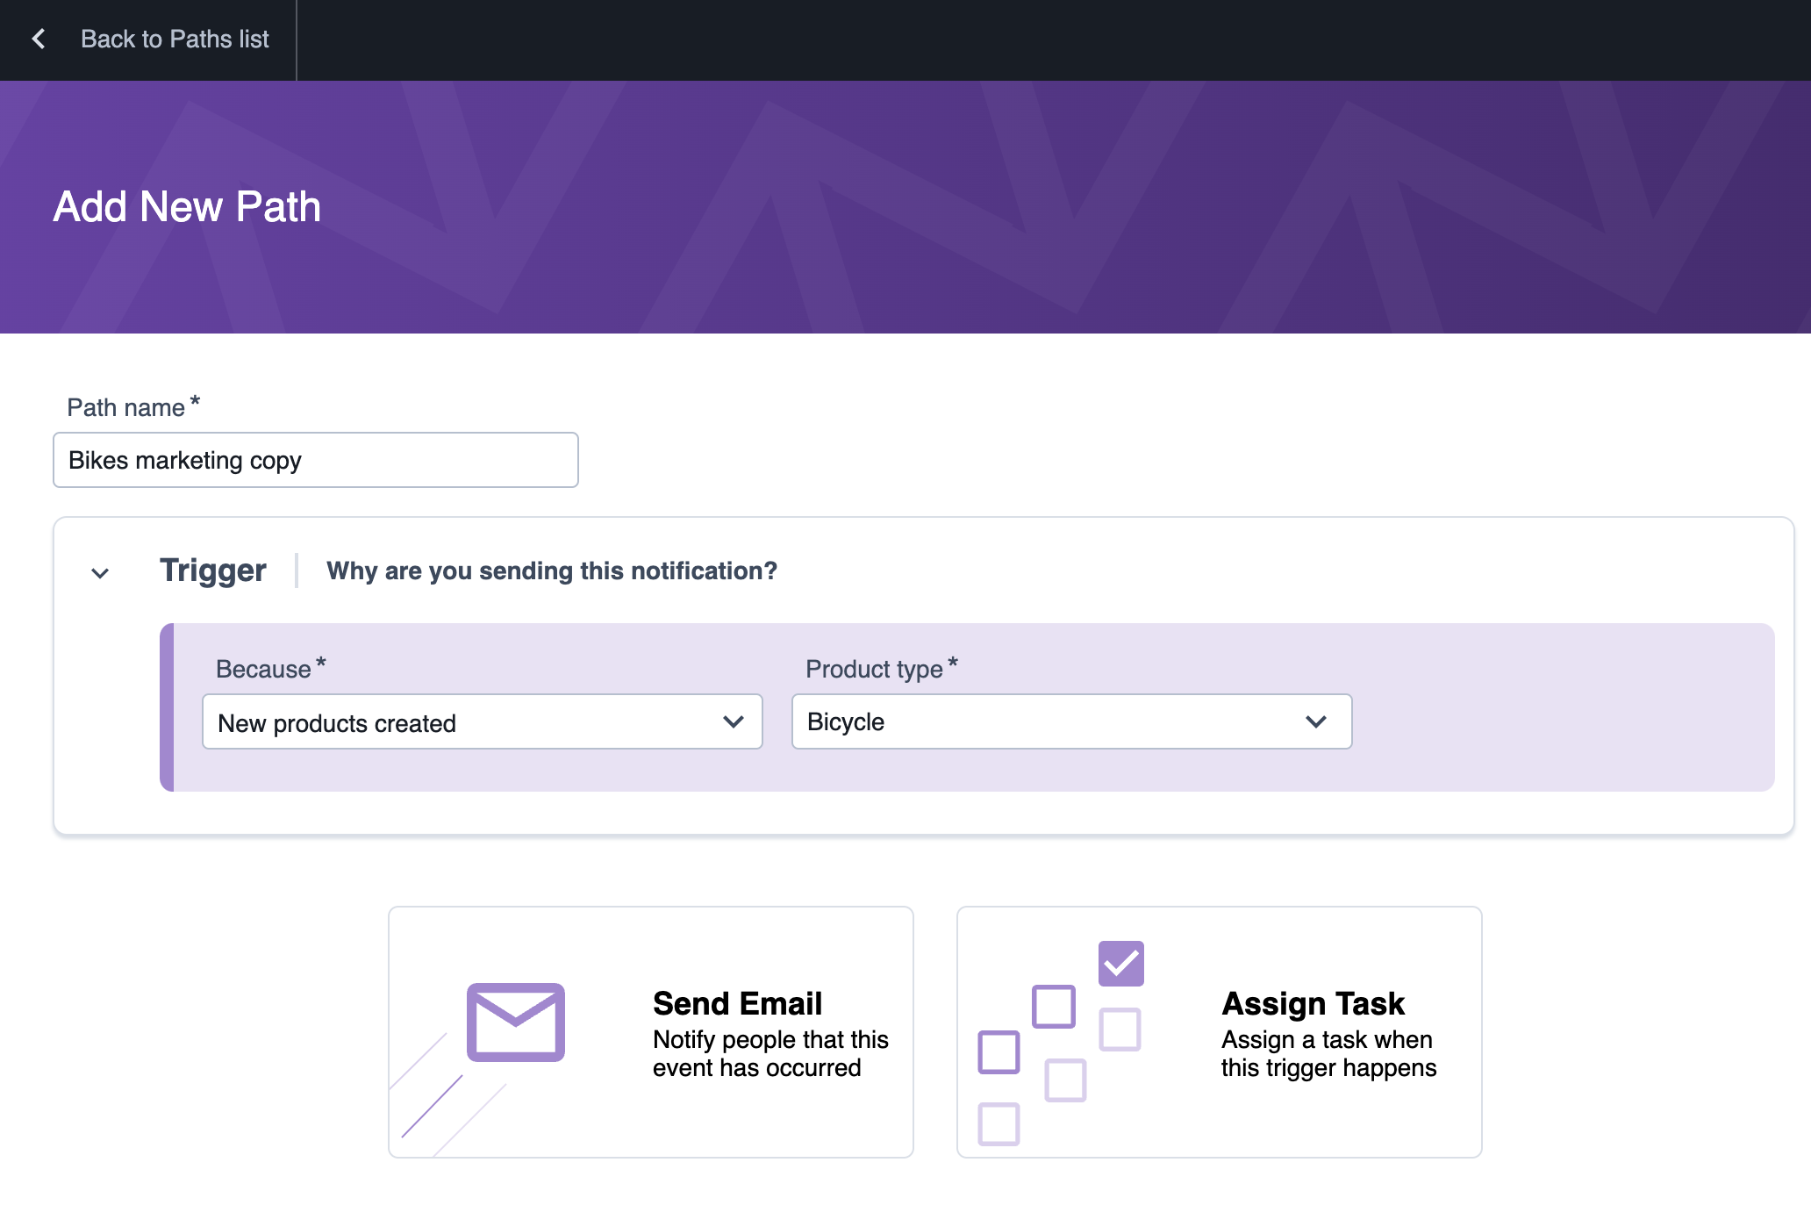Open the Product type dropdown
This screenshot has width=1811, height=1227.
1071,721
